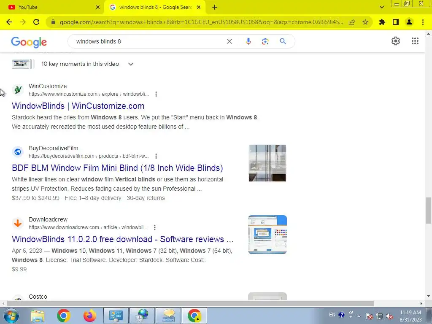Open WindowBlinds | WinCustomize.com result
Viewport: 432px width, 324px height.
click(78, 106)
